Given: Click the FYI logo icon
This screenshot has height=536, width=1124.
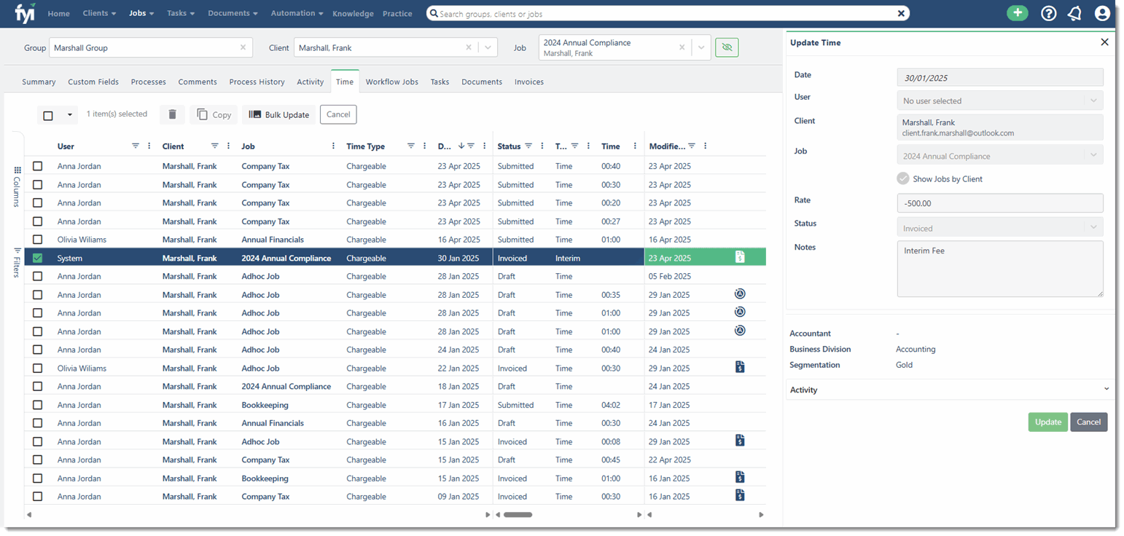Looking at the screenshot, I should tap(24, 13).
